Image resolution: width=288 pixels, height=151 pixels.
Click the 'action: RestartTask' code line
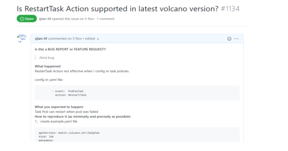tap(71, 95)
